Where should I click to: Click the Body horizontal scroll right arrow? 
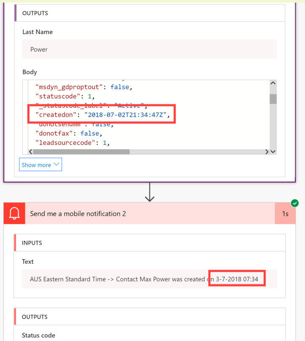[x=267, y=151]
